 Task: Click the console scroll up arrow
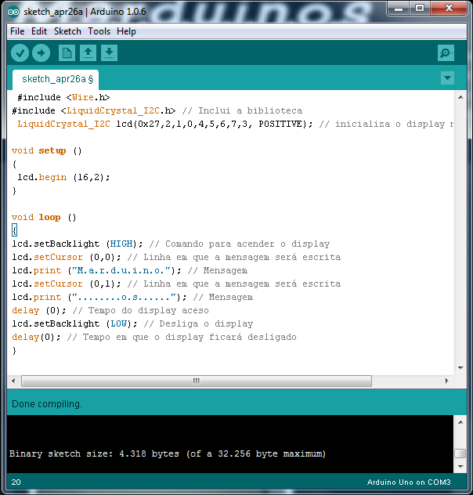pyautogui.click(x=460, y=422)
